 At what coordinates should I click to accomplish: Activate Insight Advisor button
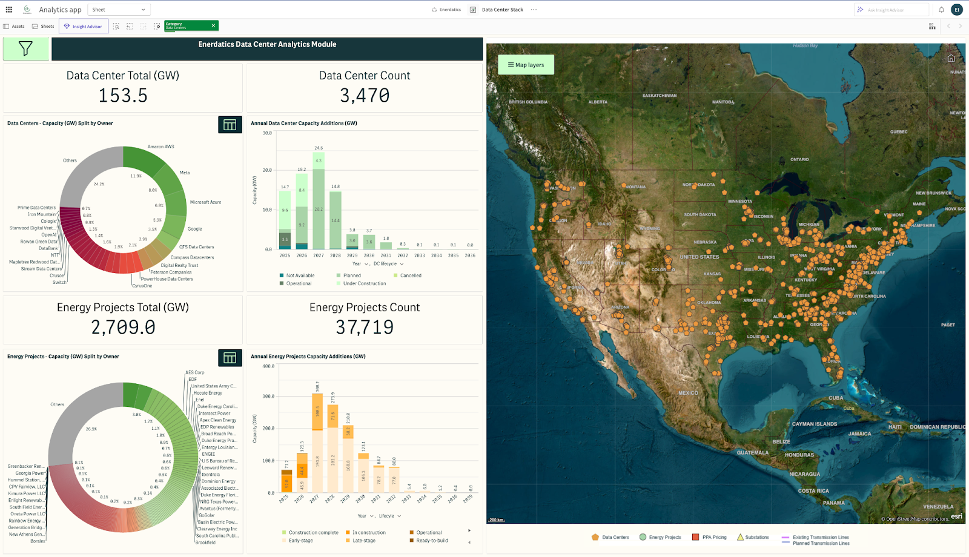coord(84,27)
